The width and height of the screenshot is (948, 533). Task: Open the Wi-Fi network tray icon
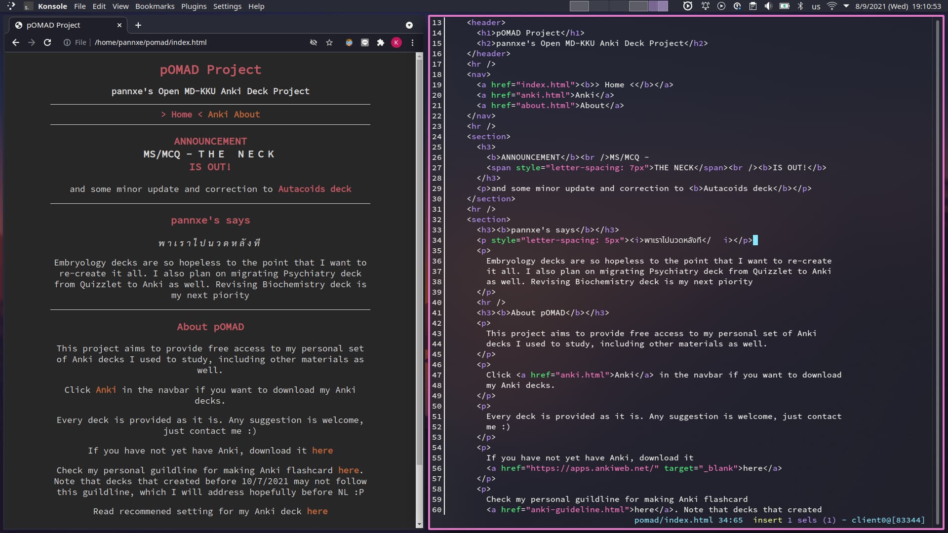(x=832, y=6)
